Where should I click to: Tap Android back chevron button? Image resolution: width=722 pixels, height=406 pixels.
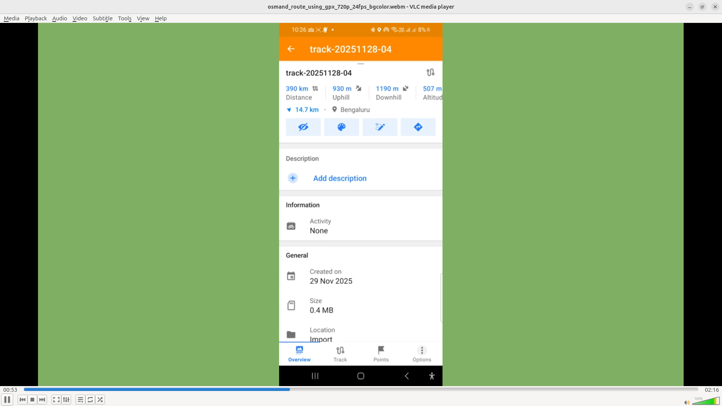coord(407,376)
